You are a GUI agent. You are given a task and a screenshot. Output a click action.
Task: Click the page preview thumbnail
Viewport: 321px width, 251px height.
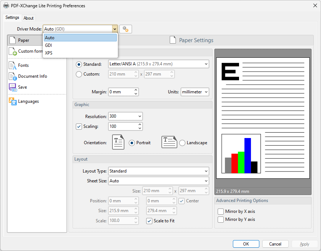tap(263, 118)
